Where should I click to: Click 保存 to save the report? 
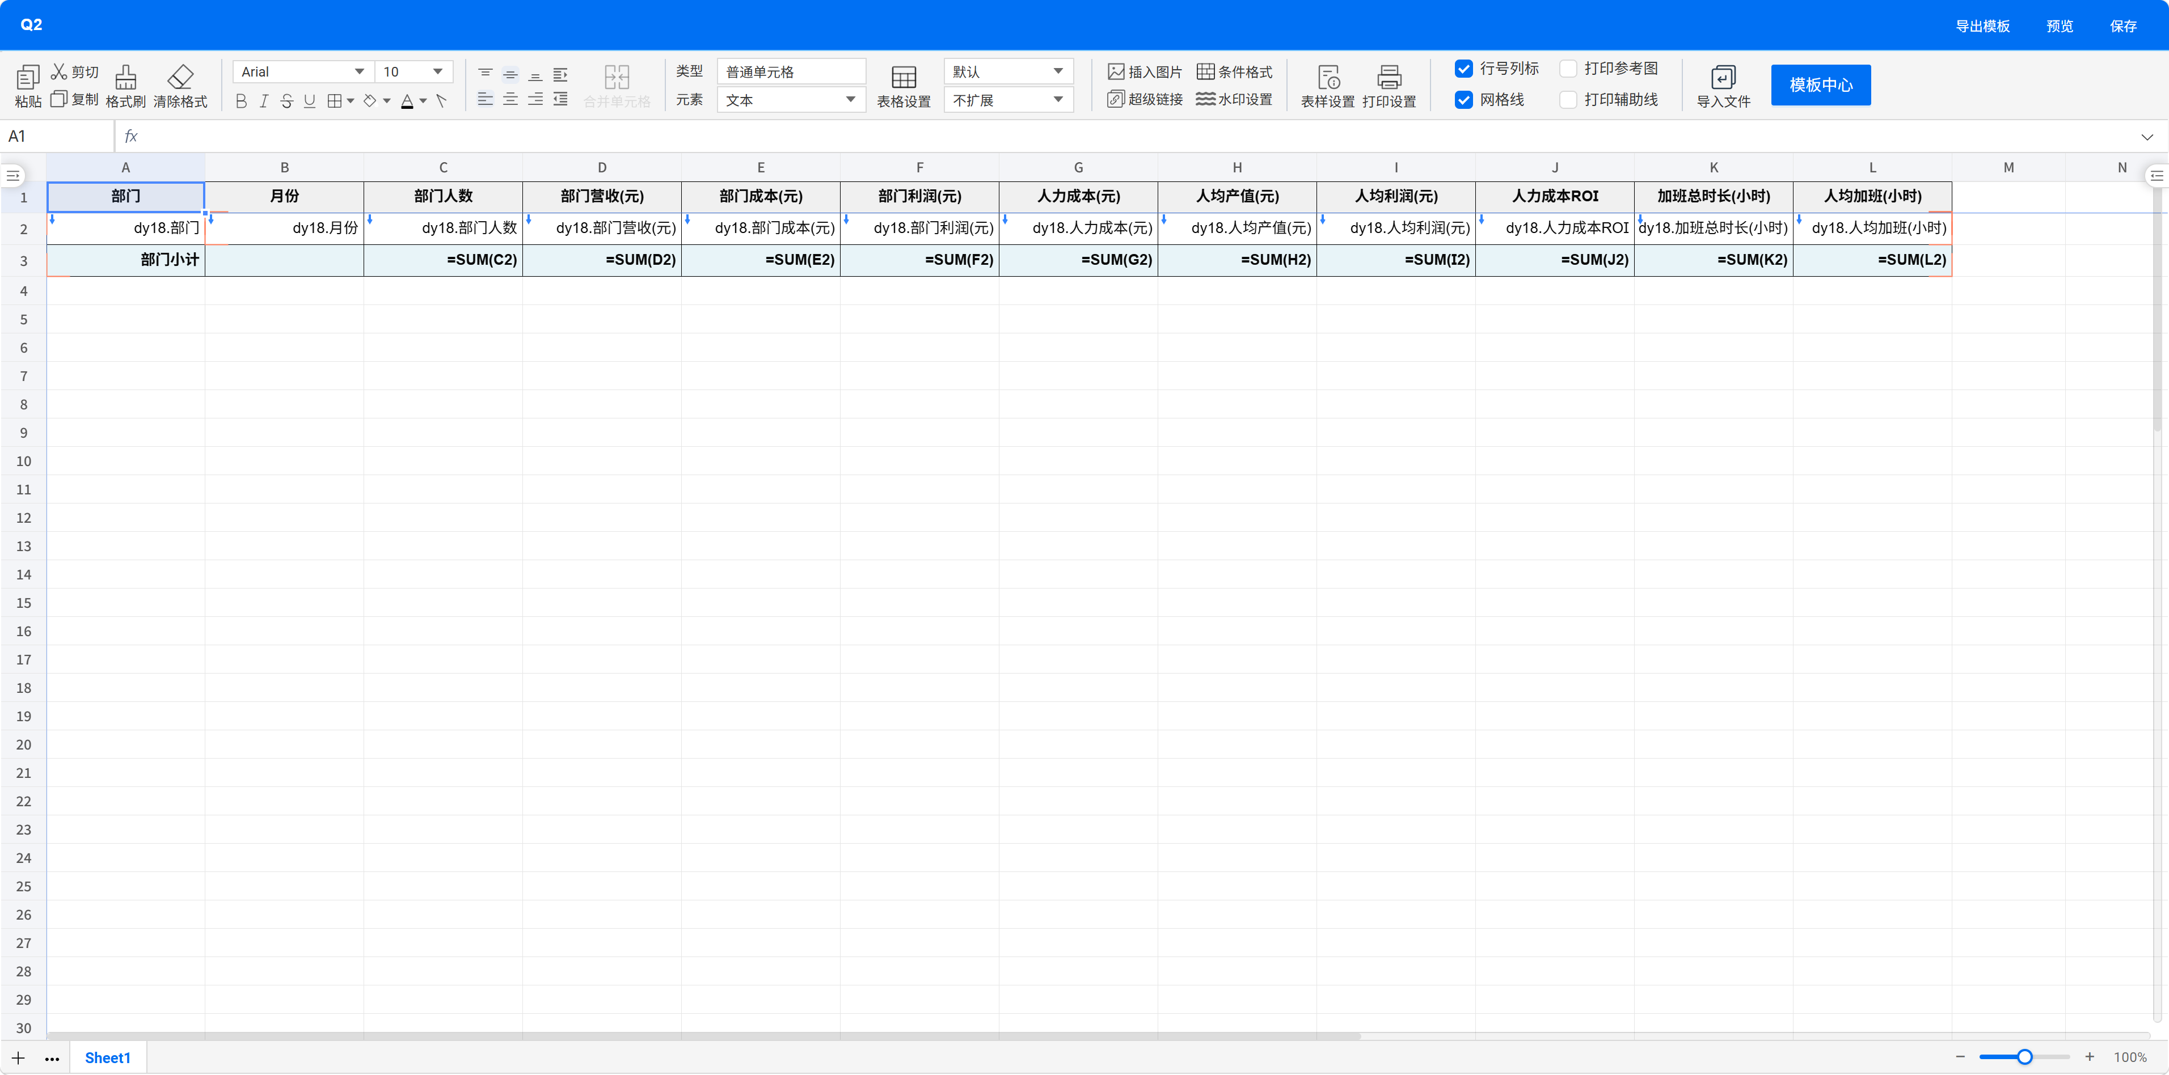[x=2122, y=26]
